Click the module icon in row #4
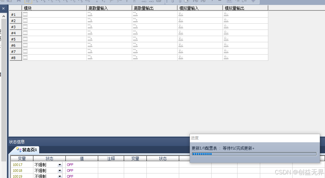 point(25,33)
